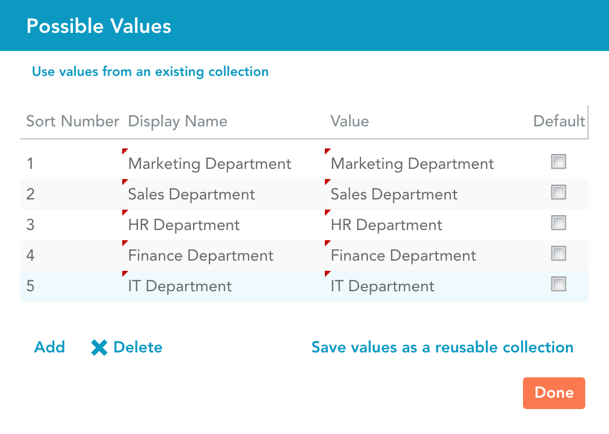Check Default for Marketing Department
The image size is (609, 434).
(x=559, y=161)
